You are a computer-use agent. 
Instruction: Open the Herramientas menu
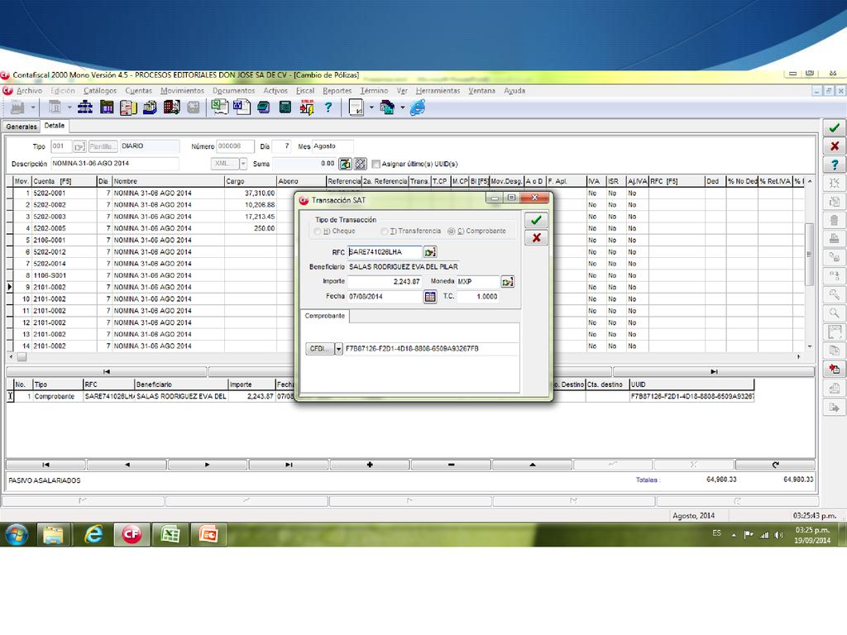[x=438, y=91]
